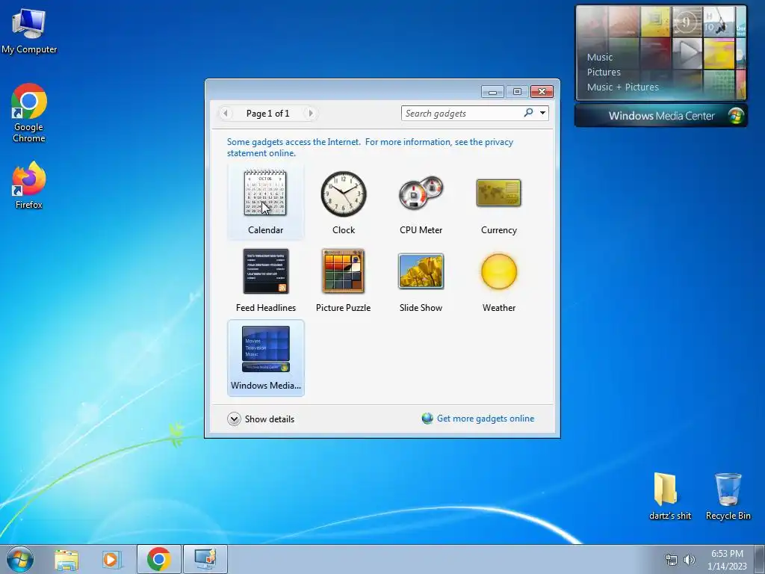Expand Show details chevron
Image resolution: width=765 pixels, height=574 pixels.
[x=234, y=419]
